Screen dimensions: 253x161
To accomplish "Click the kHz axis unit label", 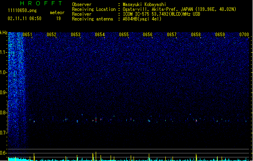I will 4,33.
